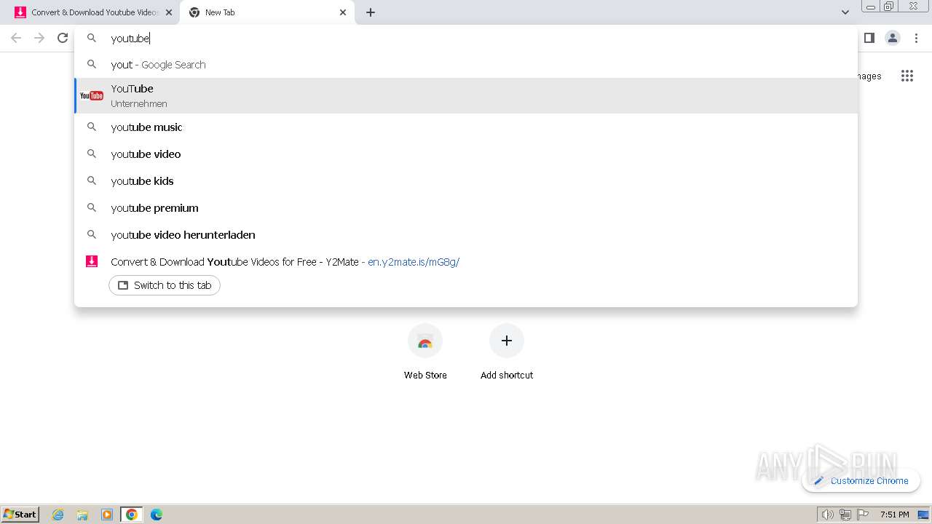
Task: Close the Convert & Download Youtube Videos tab
Action: [169, 12]
